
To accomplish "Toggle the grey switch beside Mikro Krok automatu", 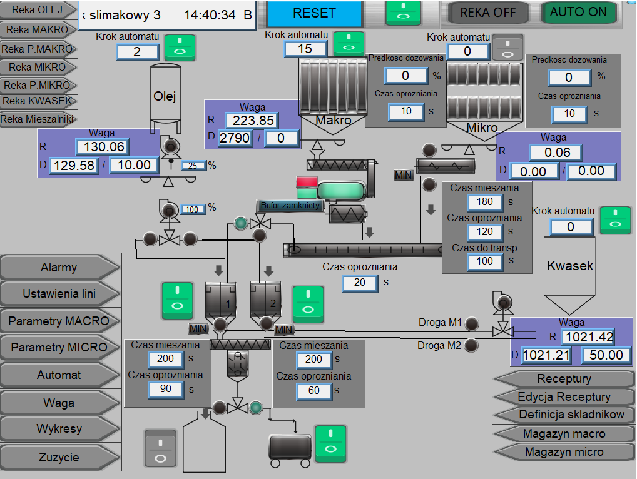I will coord(507,48).
